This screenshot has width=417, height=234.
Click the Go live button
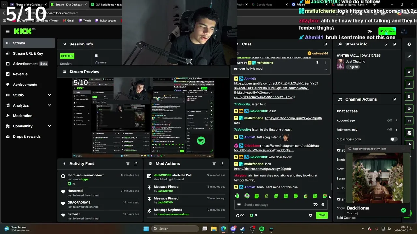point(387,31)
